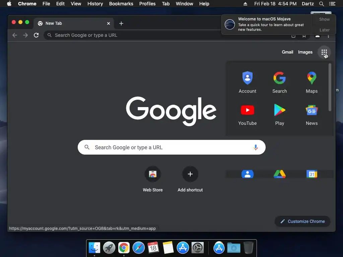This screenshot has width=343, height=257.
Task: Open the Bookmarks menu
Action: coord(121,4)
